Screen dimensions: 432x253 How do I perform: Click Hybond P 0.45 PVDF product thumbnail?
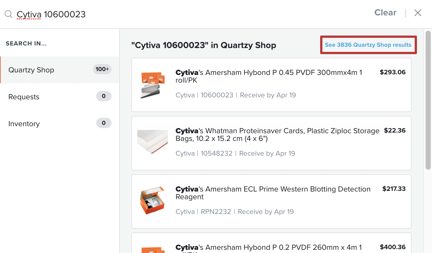(x=153, y=85)
